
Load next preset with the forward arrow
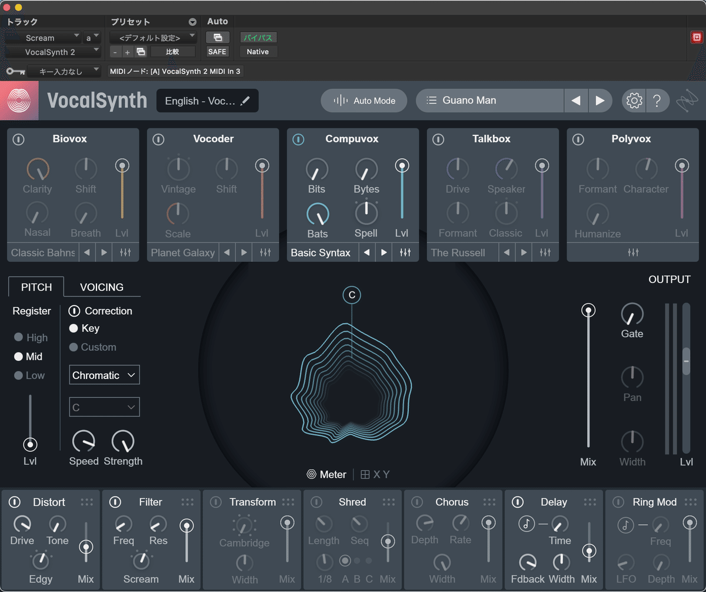coord(600,101)
